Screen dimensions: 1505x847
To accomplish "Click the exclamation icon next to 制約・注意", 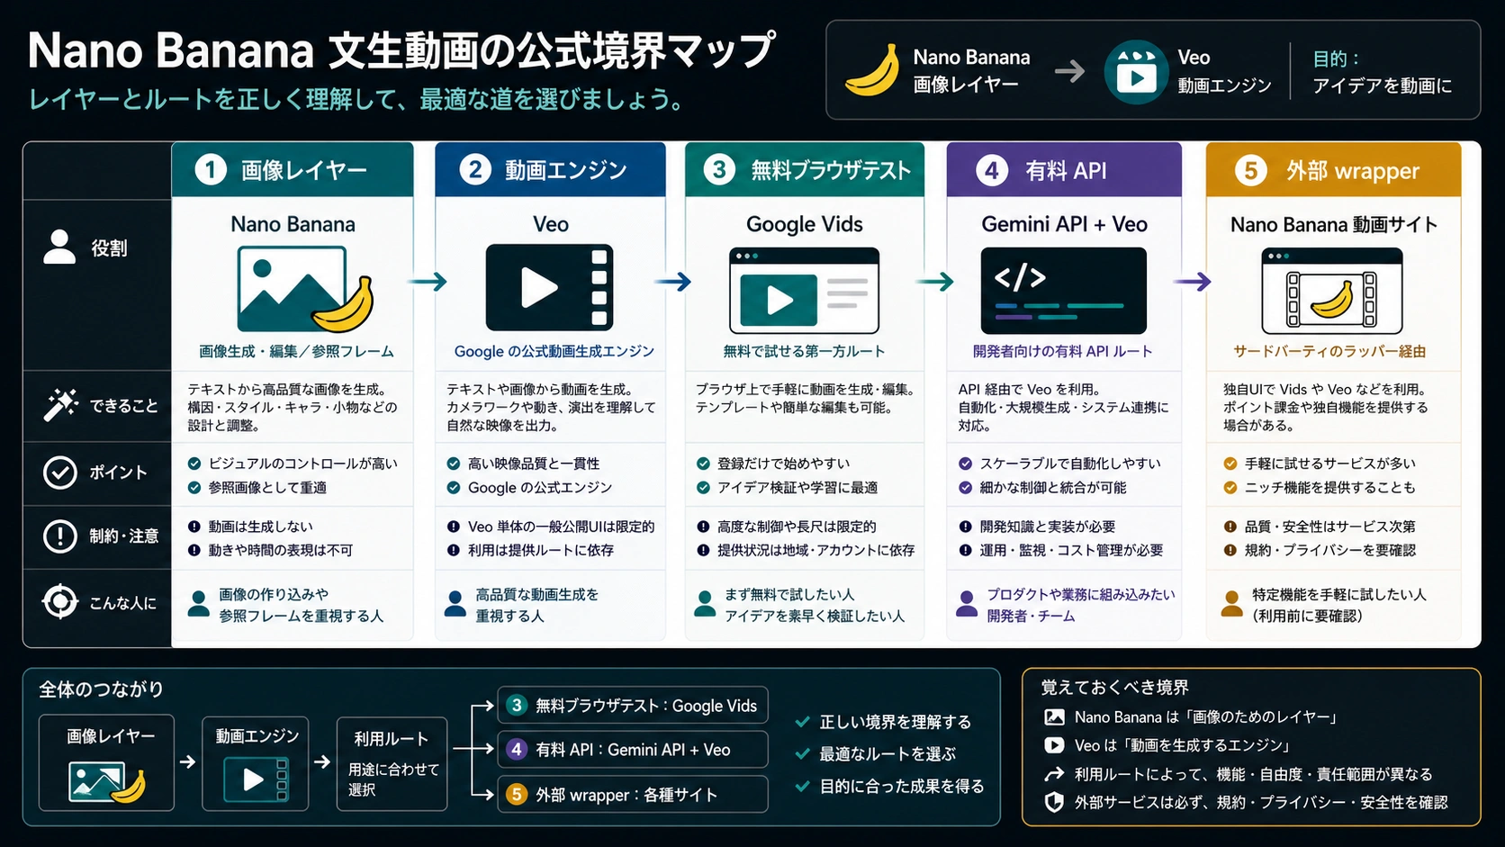I will click(60, 536).
